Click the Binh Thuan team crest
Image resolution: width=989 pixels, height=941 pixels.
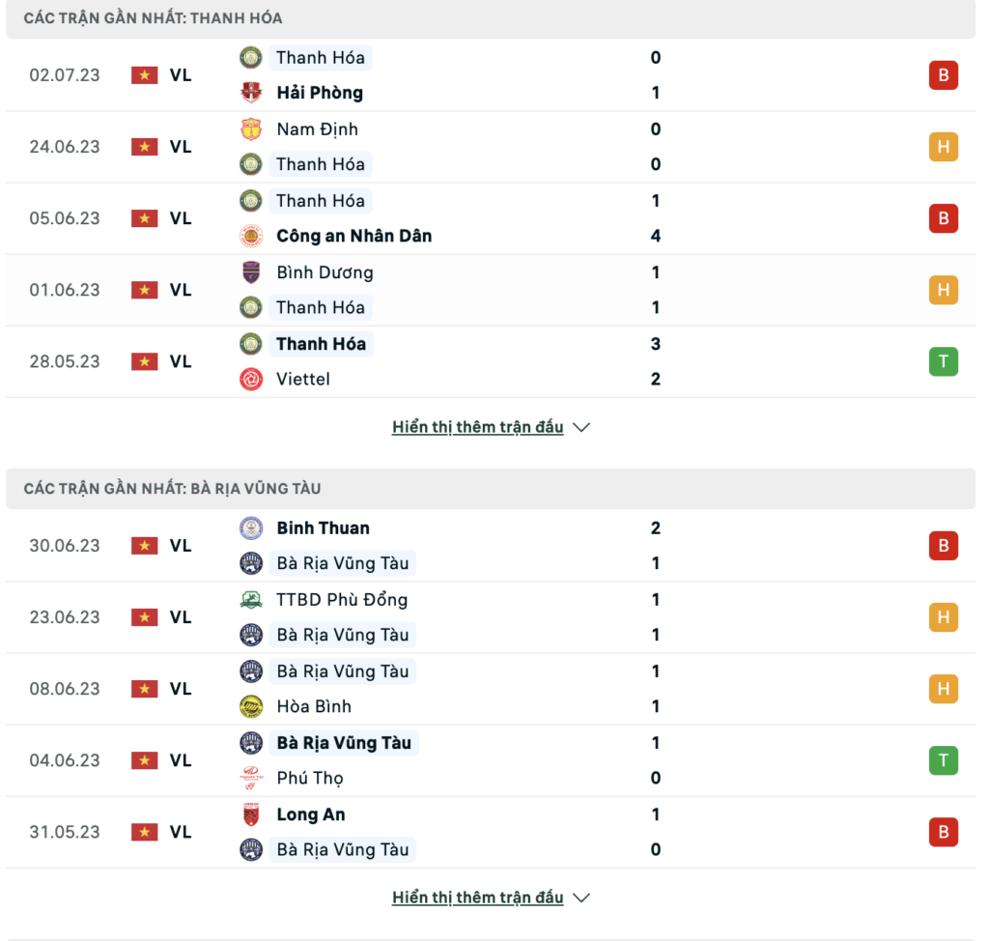tap(251, 528)
